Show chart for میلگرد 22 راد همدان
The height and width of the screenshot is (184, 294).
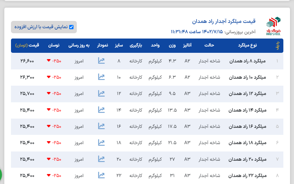[x=101, y=175]
